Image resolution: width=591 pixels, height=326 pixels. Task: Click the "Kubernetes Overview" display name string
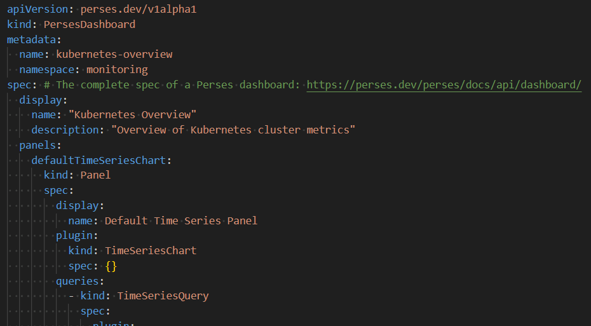pos(132,114)
